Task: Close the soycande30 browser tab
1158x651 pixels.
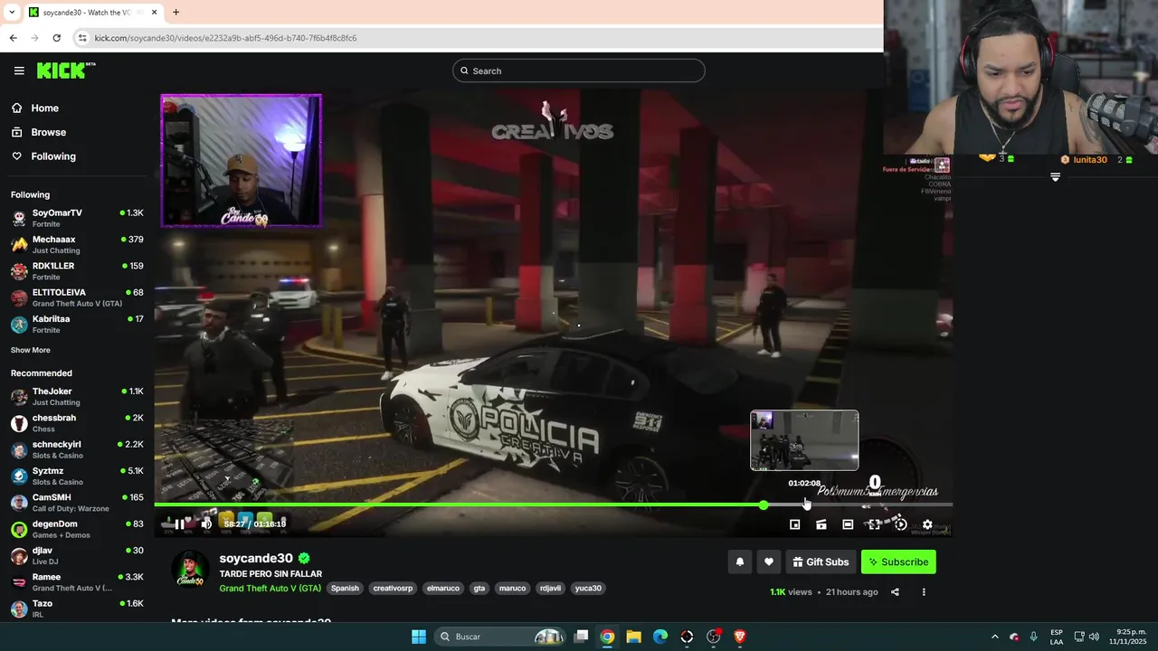Action: pos(155,12)
